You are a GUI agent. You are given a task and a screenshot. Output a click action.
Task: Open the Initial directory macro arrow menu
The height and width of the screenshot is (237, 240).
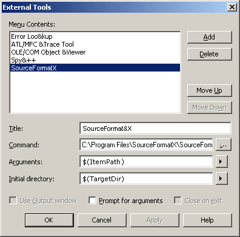[221, 178]
